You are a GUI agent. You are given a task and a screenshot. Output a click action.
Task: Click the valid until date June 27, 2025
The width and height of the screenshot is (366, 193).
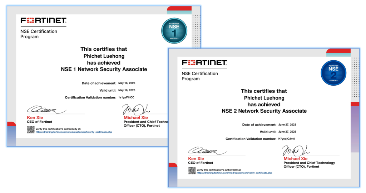coord(287,132)
